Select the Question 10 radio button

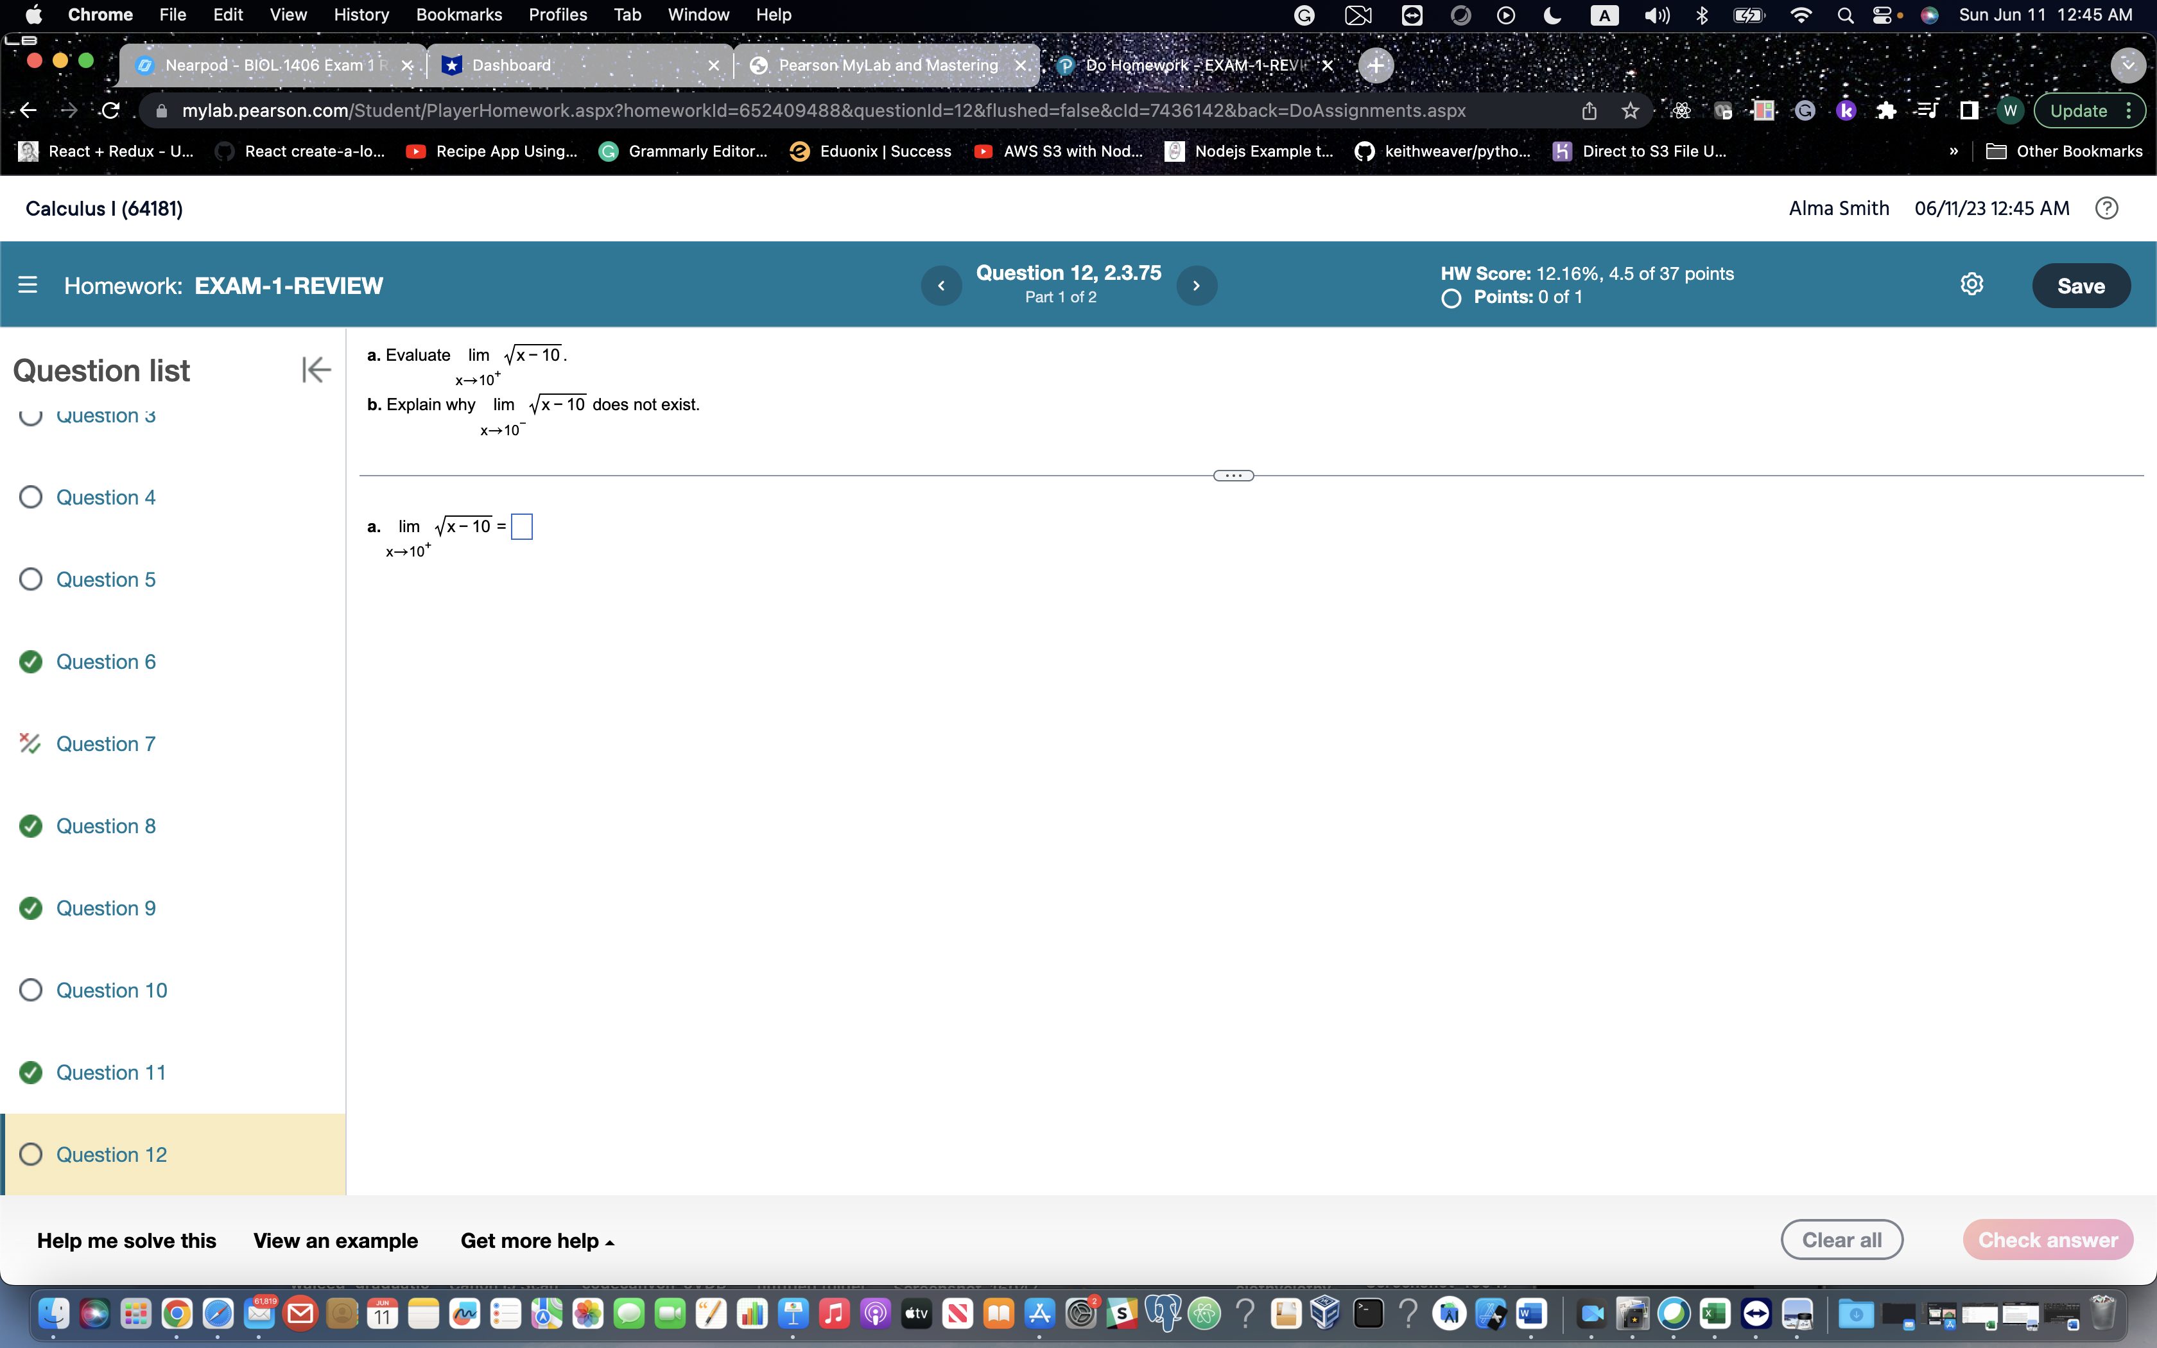tap(30, 990)
